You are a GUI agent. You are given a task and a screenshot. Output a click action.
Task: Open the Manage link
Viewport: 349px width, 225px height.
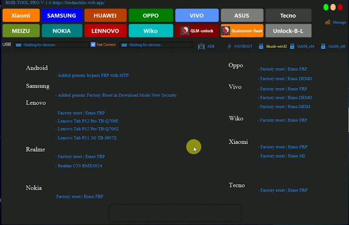pos(339,22)
